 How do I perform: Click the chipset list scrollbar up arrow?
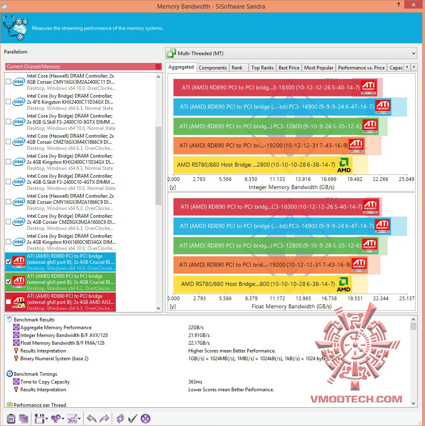click(x=159, y=77)
